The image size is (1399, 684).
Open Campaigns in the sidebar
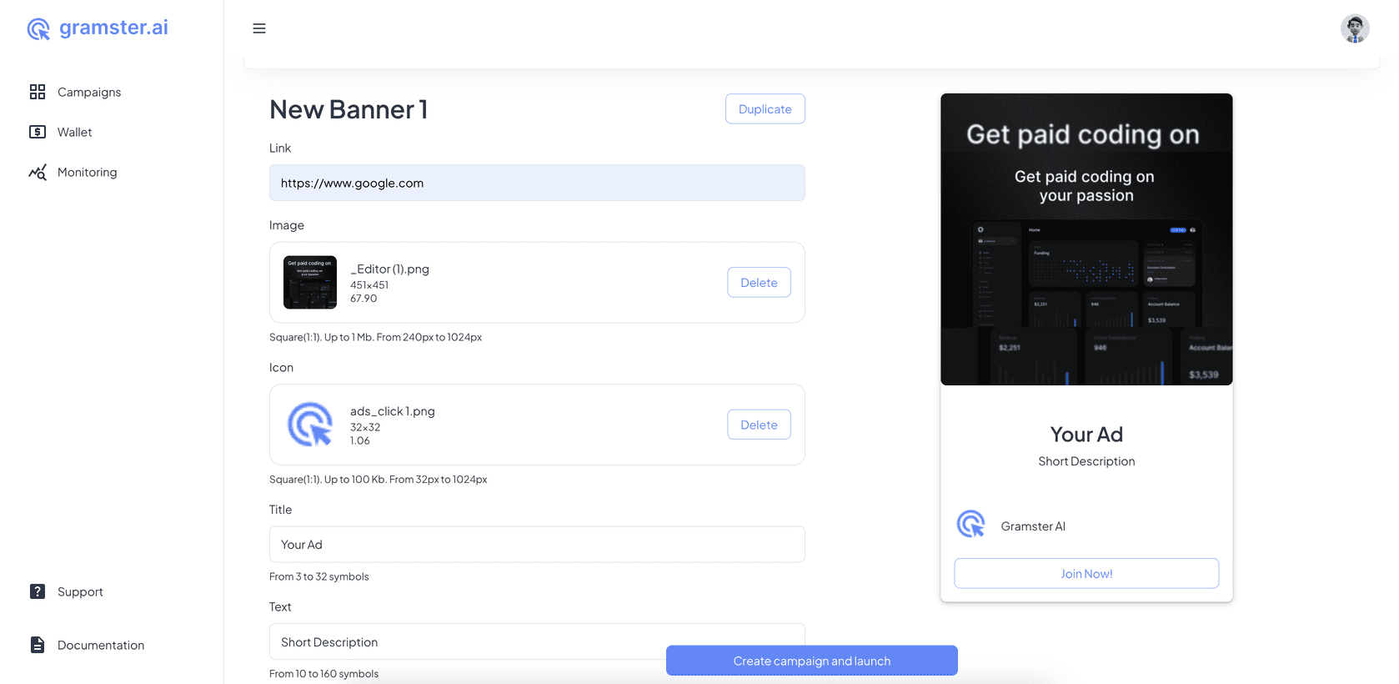[89, 92]
